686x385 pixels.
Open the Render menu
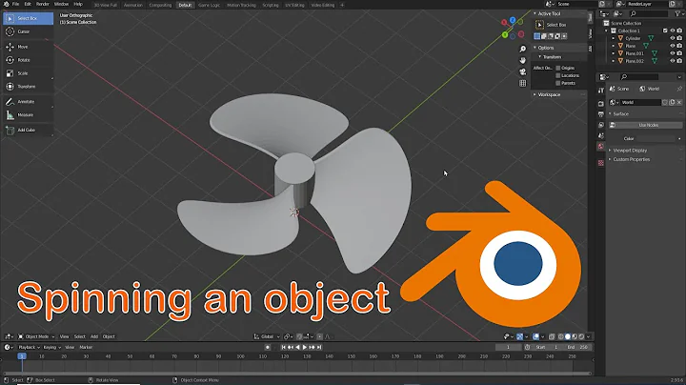coord(43,4)
